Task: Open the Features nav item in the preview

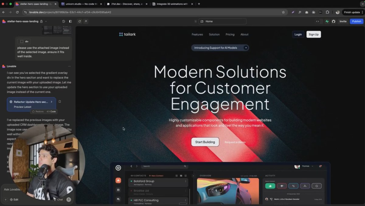Action: coord(197,34)
